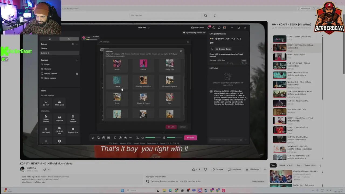Screen dimensions: 345x194
Task: Open Poll & Gift vote tool
Action: (59, 131)
